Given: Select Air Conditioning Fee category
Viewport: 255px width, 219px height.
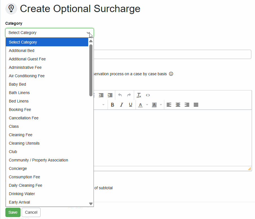Looking at the screenshot, I should pyautogui.click(x=47, y=76).
